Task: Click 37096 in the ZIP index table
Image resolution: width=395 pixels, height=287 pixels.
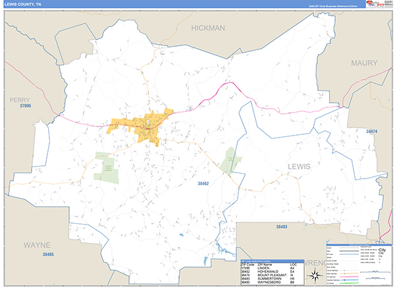Action: pyautogui.click(x=245, y=268)
